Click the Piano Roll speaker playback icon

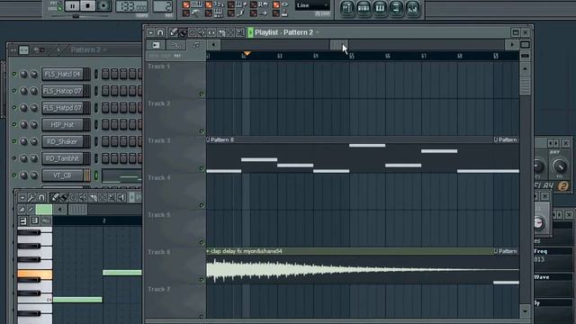point(121,198)
